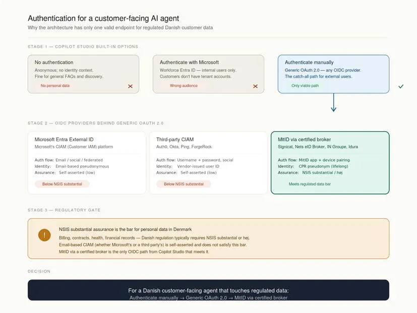Click the 'Authenticate manually → Generic OAuth 2.0' decision path
417x313 pixels.
point(208,297)
